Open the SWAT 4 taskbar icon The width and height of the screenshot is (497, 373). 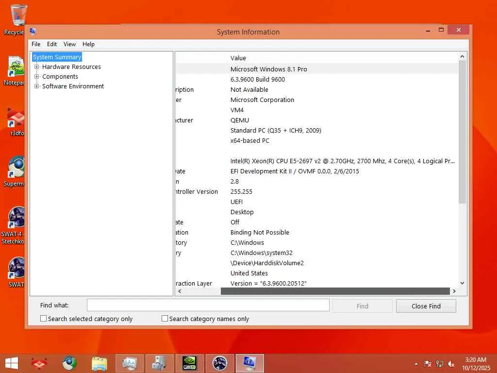pyautogui.click(x=220, y=363)
